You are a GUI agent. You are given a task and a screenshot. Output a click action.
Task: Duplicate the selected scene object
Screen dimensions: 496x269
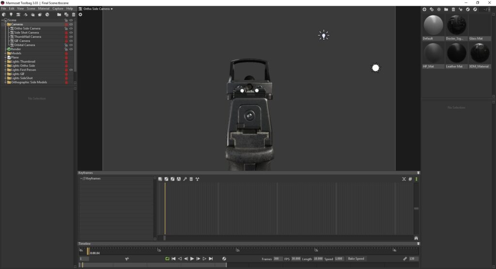click(66, 15)
